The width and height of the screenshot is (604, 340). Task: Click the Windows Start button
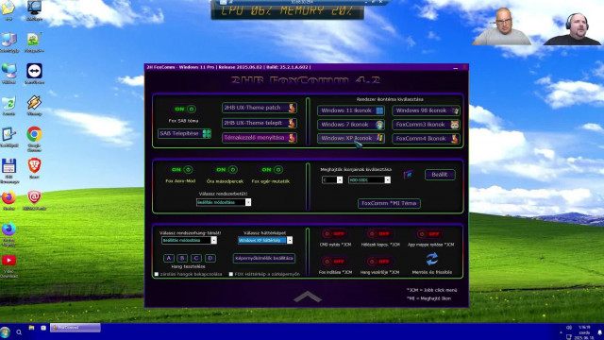[6, 331]
